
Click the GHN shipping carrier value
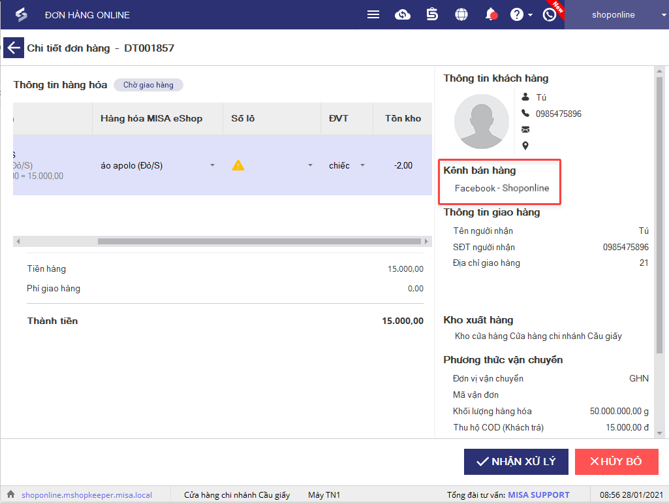(639, 378)
